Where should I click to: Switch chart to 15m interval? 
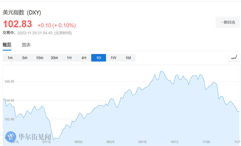point(40,58)
